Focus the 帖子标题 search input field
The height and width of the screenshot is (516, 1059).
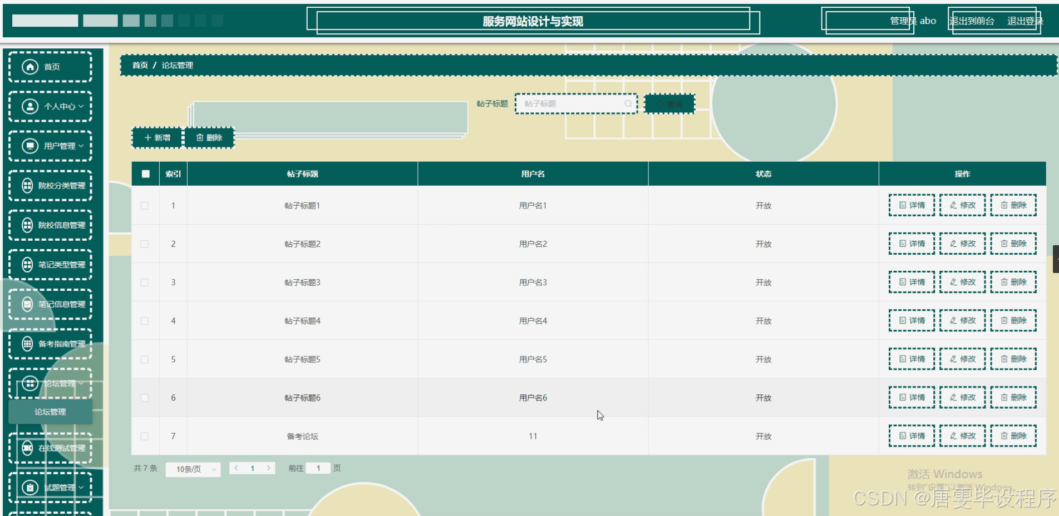[x=576, y=104]
